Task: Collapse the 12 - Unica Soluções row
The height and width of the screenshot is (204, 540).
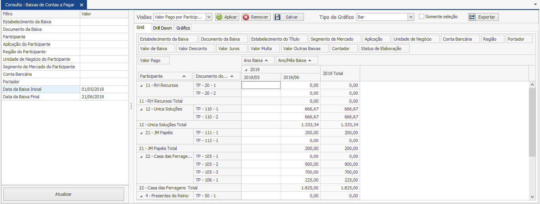Action: 142,109
